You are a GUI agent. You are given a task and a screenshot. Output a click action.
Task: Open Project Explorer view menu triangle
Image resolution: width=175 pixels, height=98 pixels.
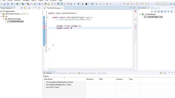tap(33, 8)
